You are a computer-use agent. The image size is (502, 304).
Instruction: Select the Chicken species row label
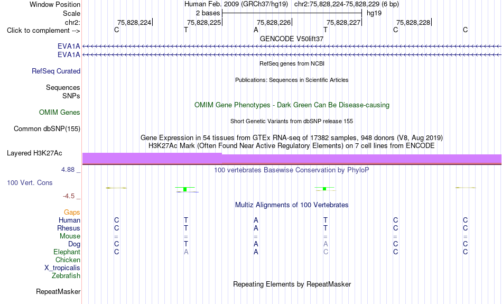pyautogui.click(x=68, y=260)
